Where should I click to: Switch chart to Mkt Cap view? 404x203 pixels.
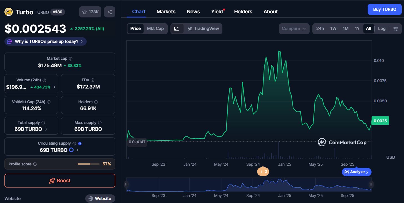[x=155, y=28]
